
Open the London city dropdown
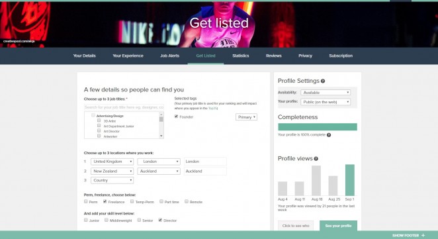point(159,162)
